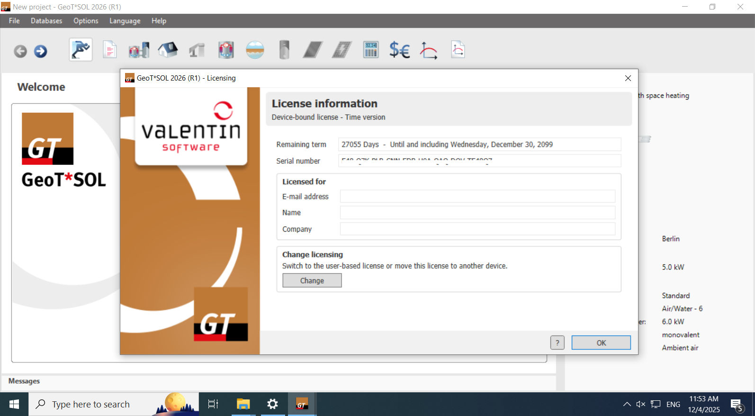
Task: Click the '5.0 kW' value
Action: click(x=673, y=267)
